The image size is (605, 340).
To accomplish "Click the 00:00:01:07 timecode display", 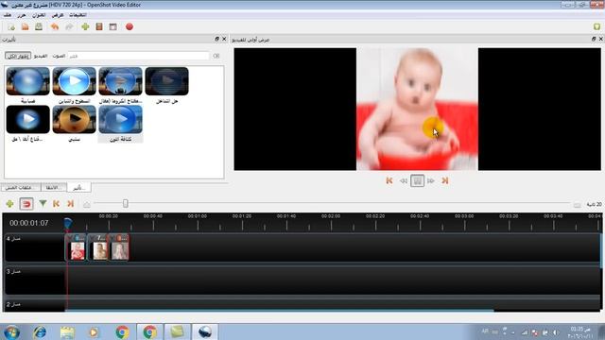I will click(x=29, y=223).
